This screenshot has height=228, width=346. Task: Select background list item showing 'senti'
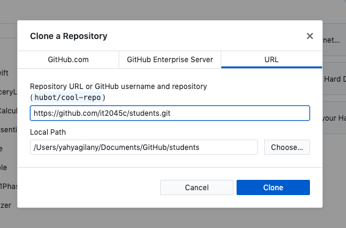(x=9, y=130)
